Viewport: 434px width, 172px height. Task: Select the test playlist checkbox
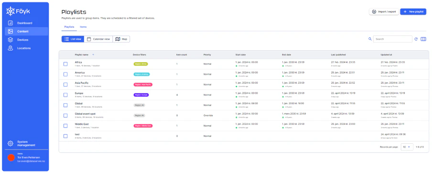65,136
